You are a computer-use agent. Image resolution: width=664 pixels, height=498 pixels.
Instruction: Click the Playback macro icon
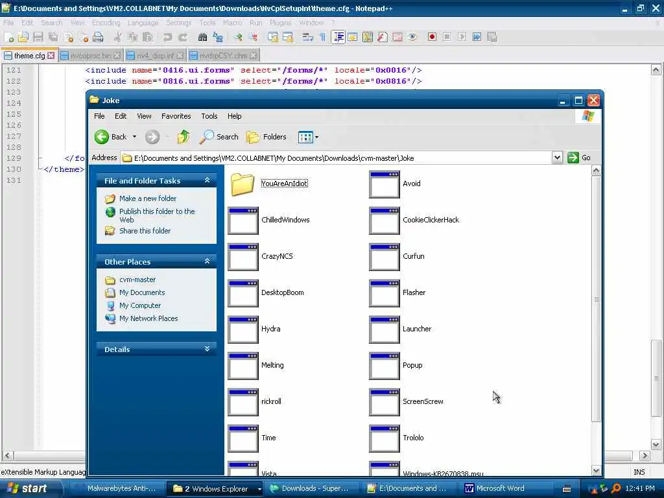[x=462, y=37]
